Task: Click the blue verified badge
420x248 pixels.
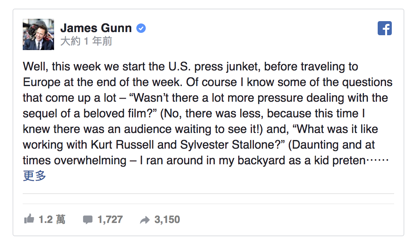Action: 141,28
